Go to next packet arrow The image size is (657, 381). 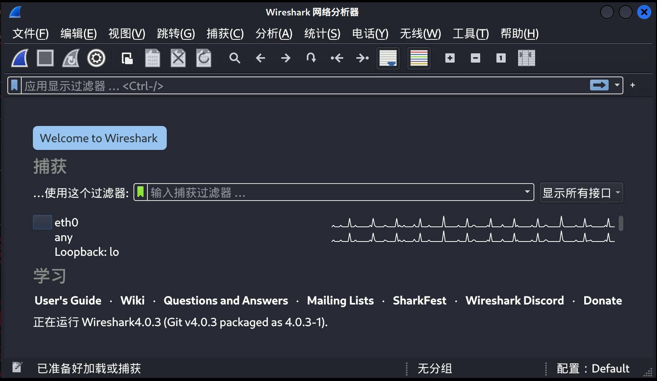tap(286, 58)
